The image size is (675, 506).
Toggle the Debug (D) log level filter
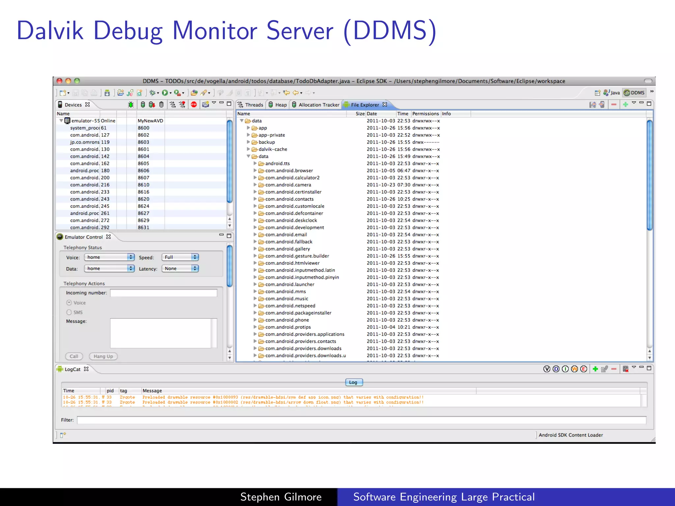[556, 369]
